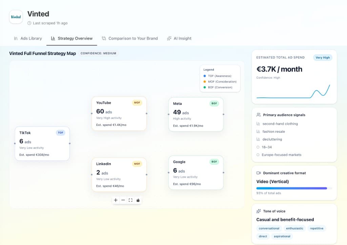Click the Est. spend €1.9K/mo text
This screenshot has height=245, width=347.
tap(188, 126)
